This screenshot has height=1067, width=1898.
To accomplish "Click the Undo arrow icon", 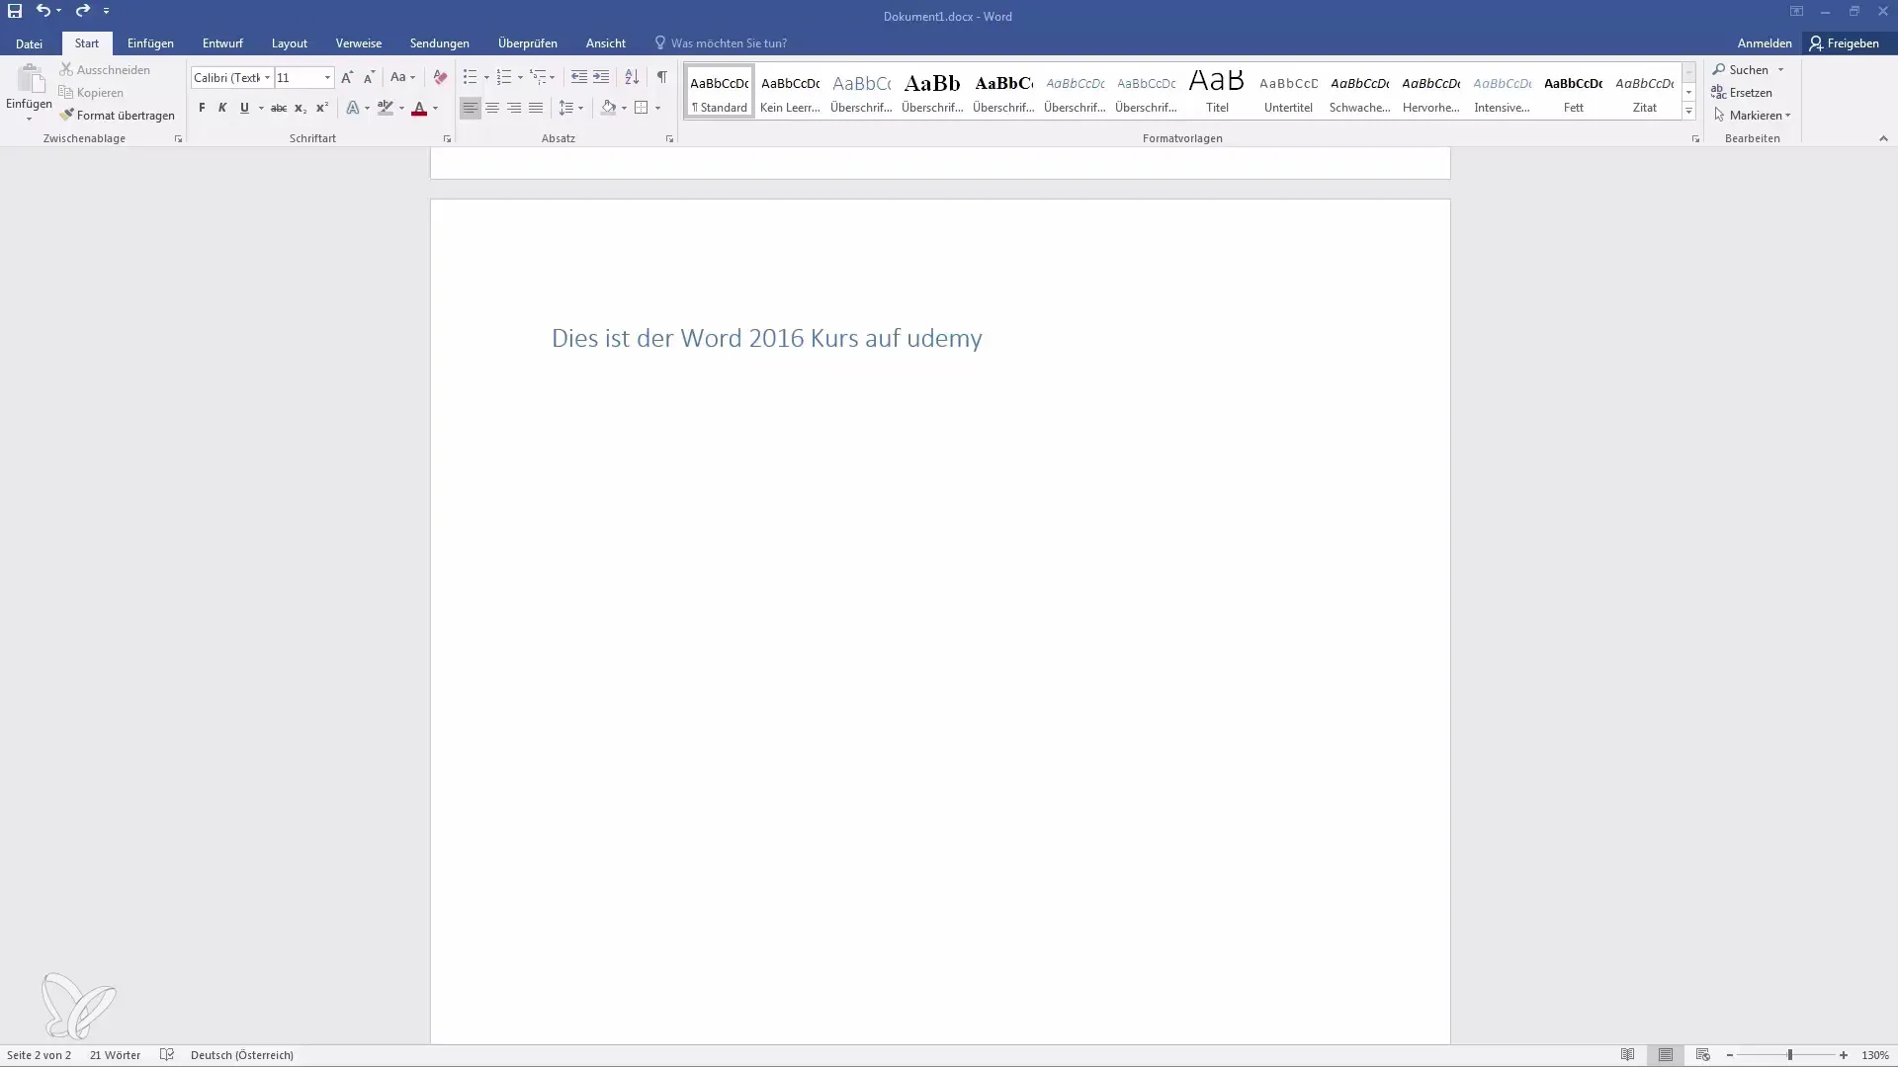I will coord(43,11).
